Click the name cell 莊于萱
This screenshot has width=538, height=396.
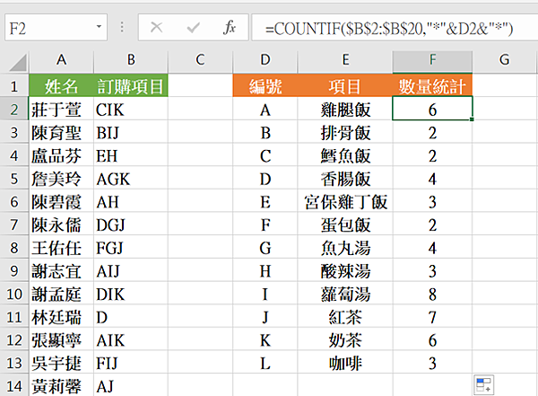tap(61, 110)
